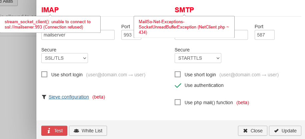Viewport: 305px width, 139px height.
Task: Click the red Test button
Action: coord(54,131)
